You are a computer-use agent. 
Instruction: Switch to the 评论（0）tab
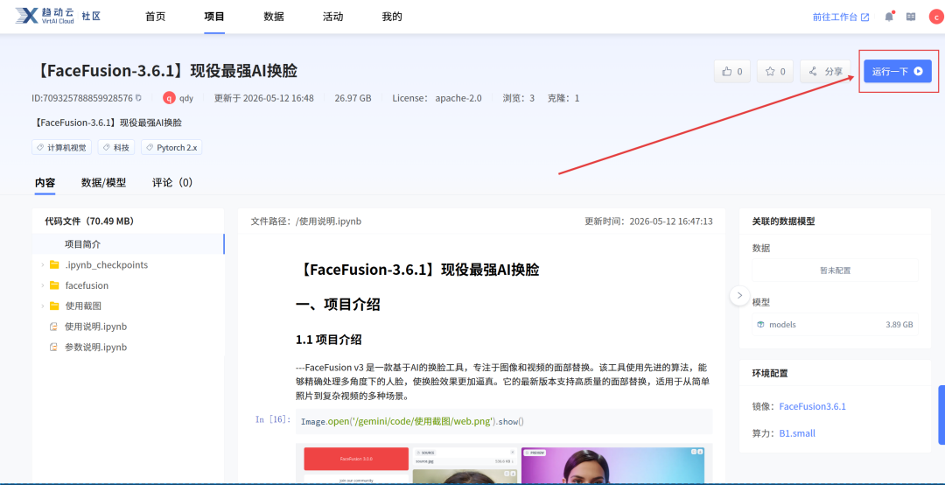click(x=173, y=183)
